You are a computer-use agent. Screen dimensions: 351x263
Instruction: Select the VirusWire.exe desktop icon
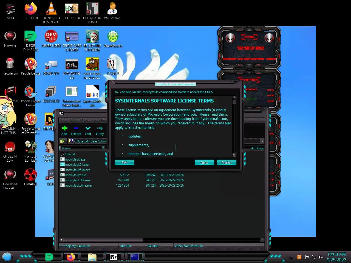pyautogui.click(x=113, y=39)
